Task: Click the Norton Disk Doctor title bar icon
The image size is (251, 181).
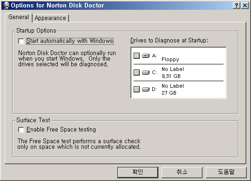Action: 7,6
